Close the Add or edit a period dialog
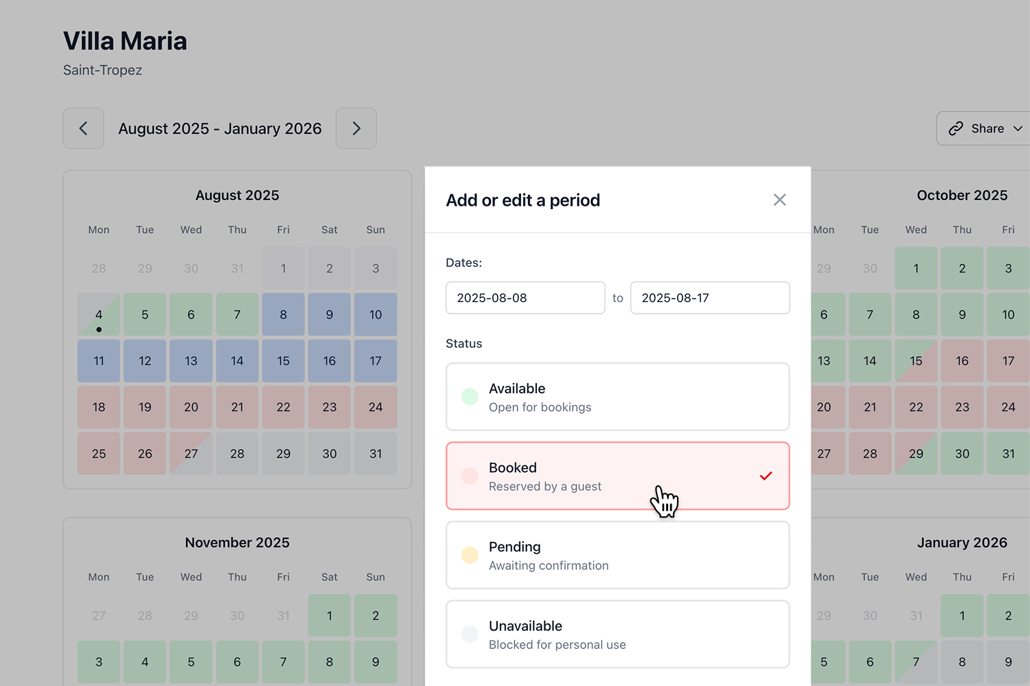Screen dimensions: 1030x686 tap(780, 200)
